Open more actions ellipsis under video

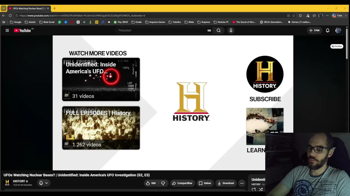(x=242, y=183)
